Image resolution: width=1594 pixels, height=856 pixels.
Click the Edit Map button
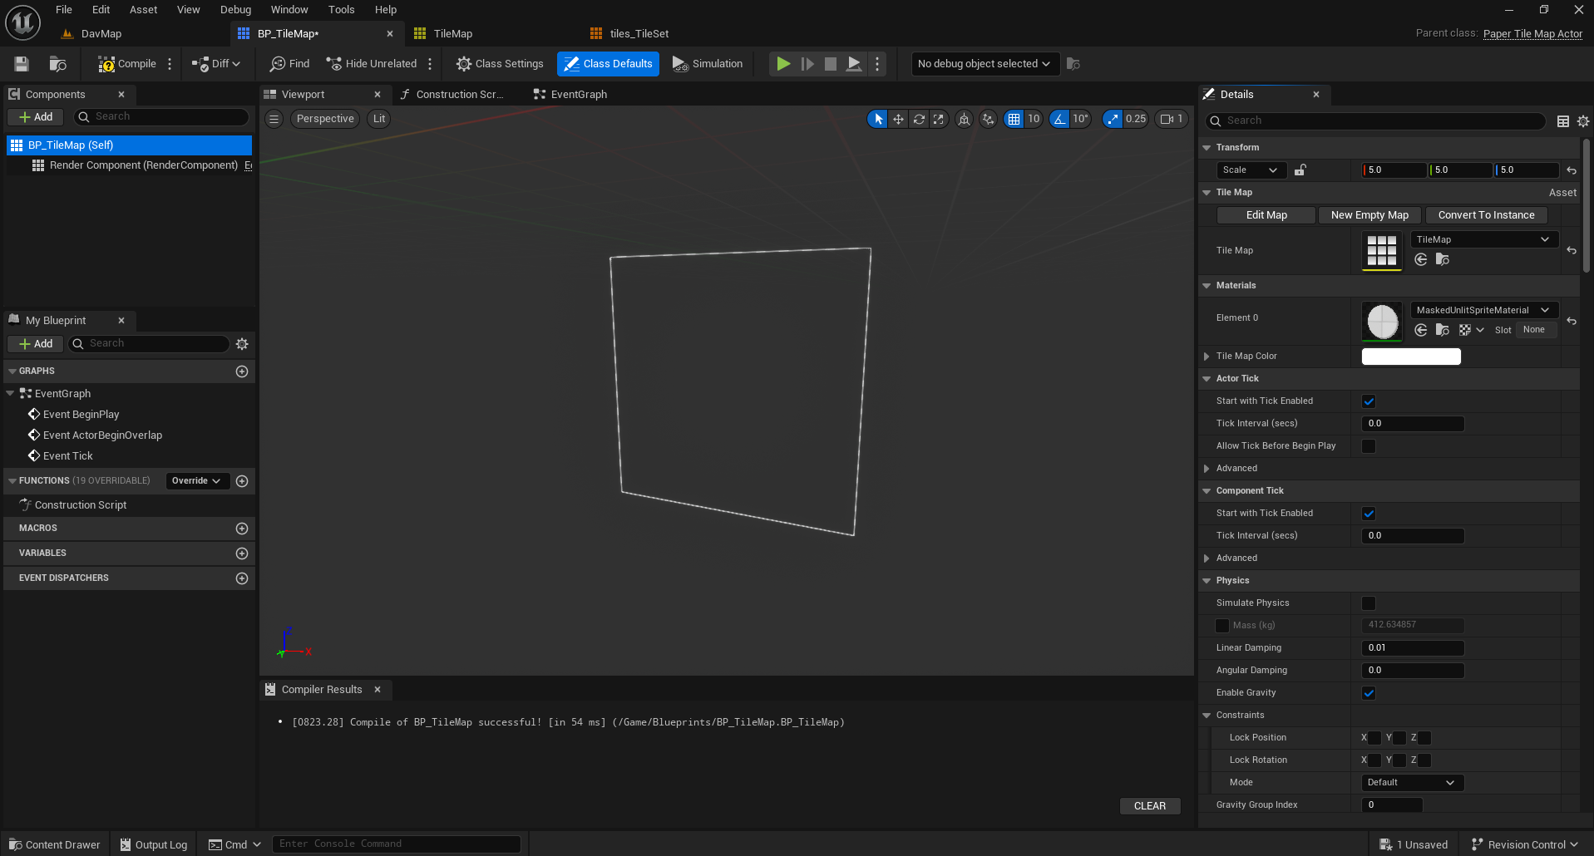(1266, 215)
